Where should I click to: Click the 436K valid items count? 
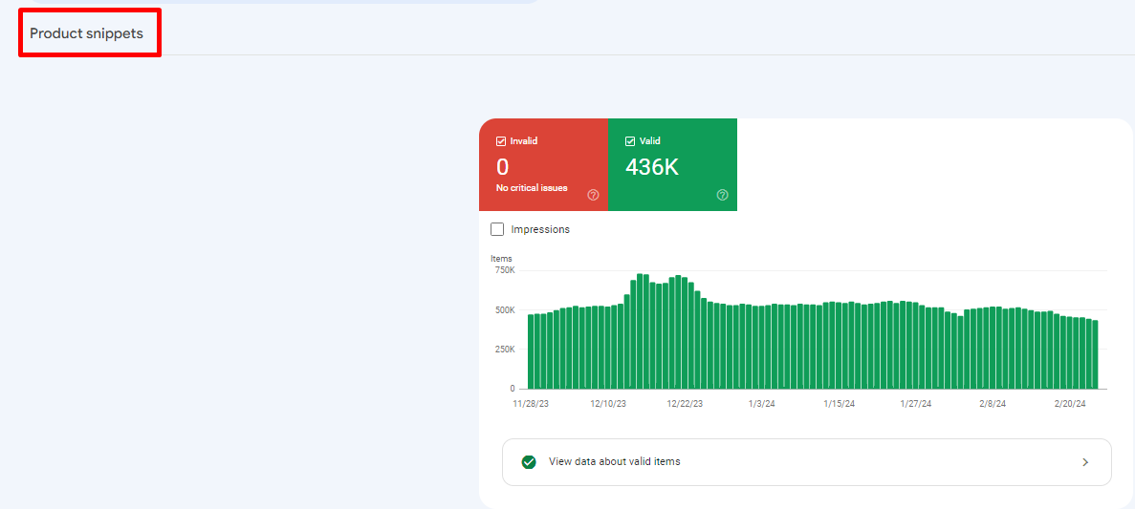[x=652, y=167]
